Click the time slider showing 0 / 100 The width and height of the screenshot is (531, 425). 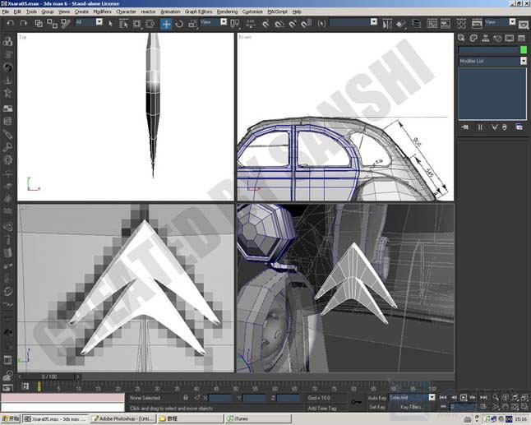pos(49,376)
